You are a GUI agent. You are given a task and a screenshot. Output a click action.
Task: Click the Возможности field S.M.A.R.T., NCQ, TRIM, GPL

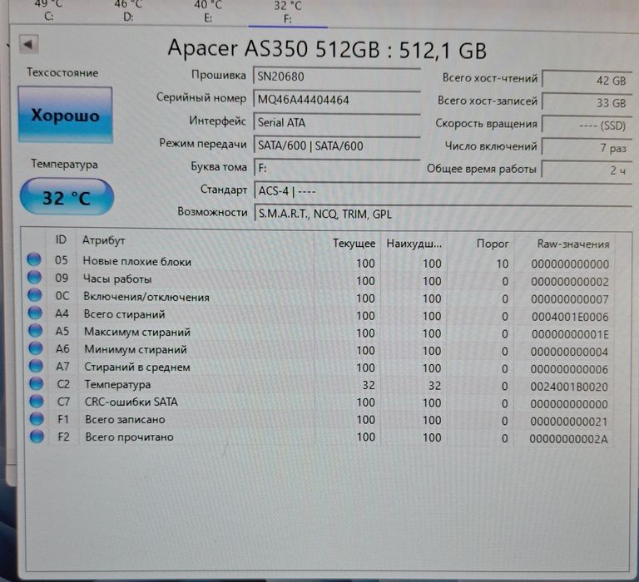pyautogui.click(x=443, y=214)
